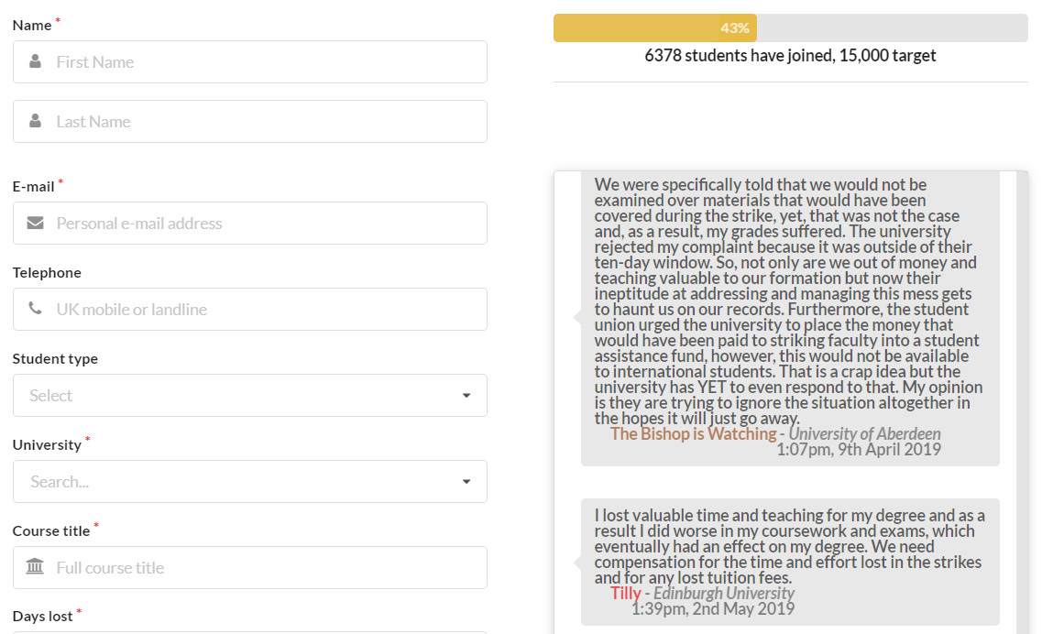
Task: Open the Student type Select dropdown
Action: (x=250, y=395)
